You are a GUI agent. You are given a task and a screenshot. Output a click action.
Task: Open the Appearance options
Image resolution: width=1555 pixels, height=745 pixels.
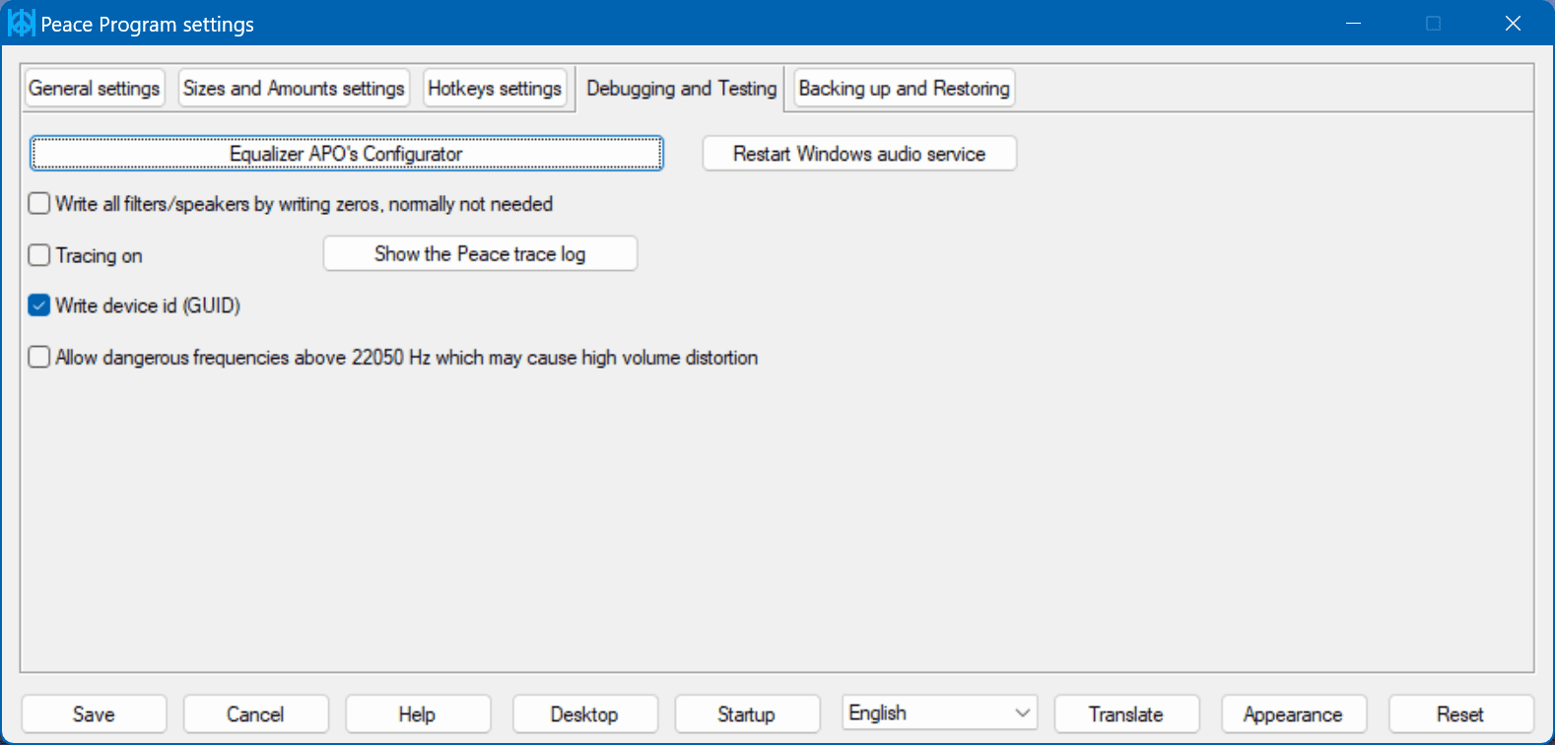coord(1293,714)
